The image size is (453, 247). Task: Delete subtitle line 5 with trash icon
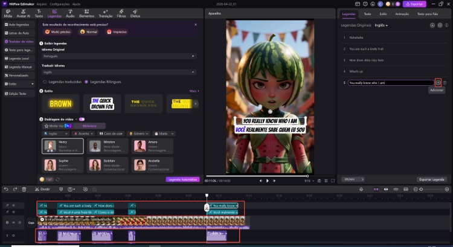445,83
